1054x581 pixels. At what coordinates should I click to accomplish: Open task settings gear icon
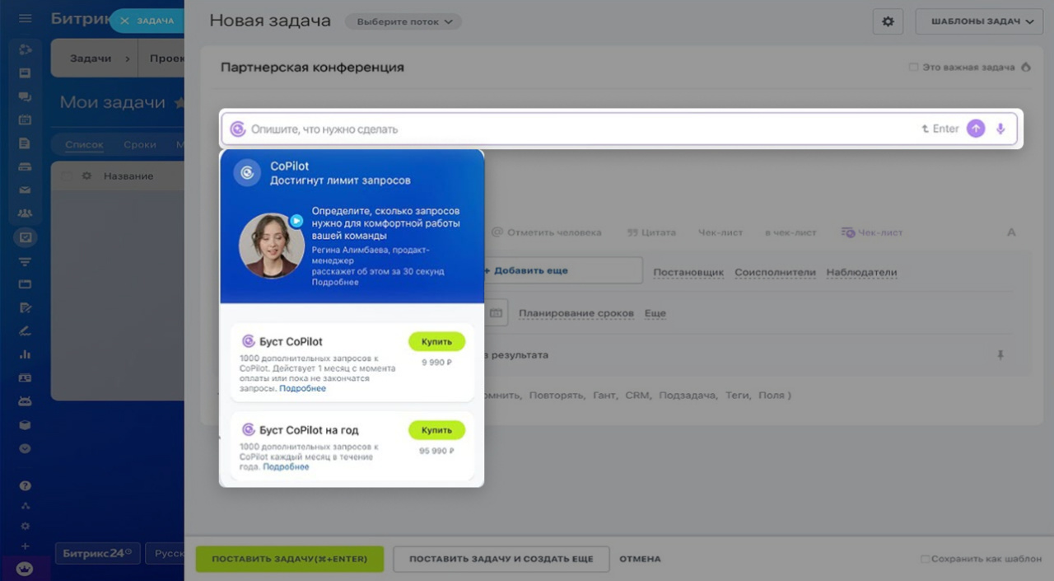888,22
